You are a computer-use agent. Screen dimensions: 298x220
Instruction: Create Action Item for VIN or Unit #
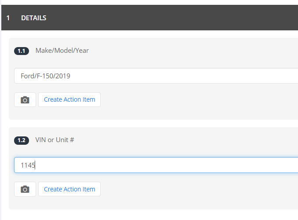69,189
